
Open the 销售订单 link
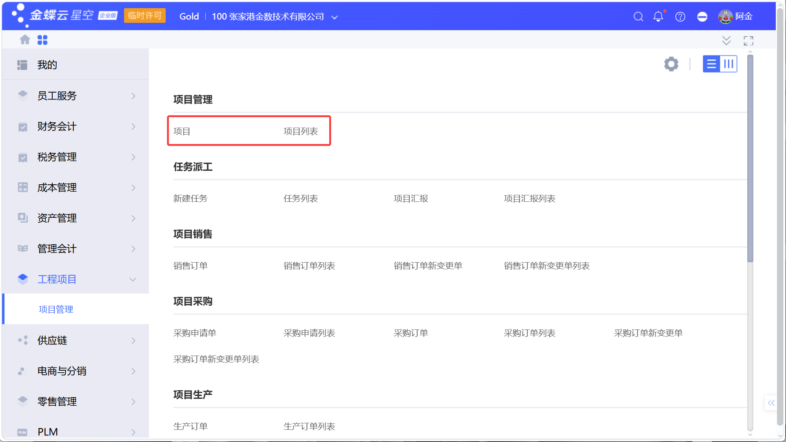click(x=191, y=266)
